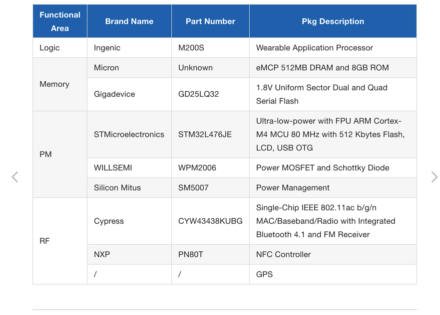Select the STM32L476JE part number cell
The image size is (440, 315).
tap(205, 135)
